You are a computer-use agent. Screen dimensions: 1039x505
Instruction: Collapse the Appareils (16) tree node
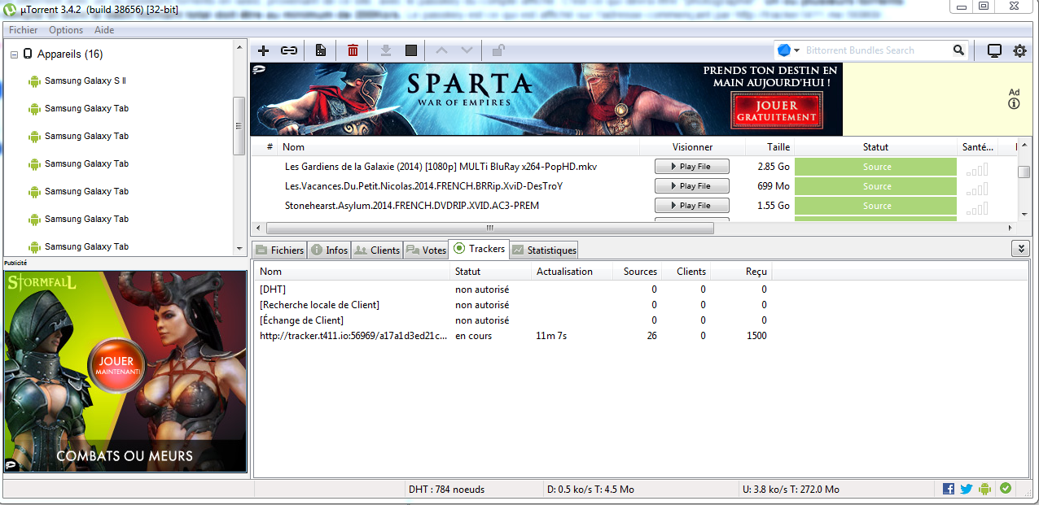click(14, 54)
